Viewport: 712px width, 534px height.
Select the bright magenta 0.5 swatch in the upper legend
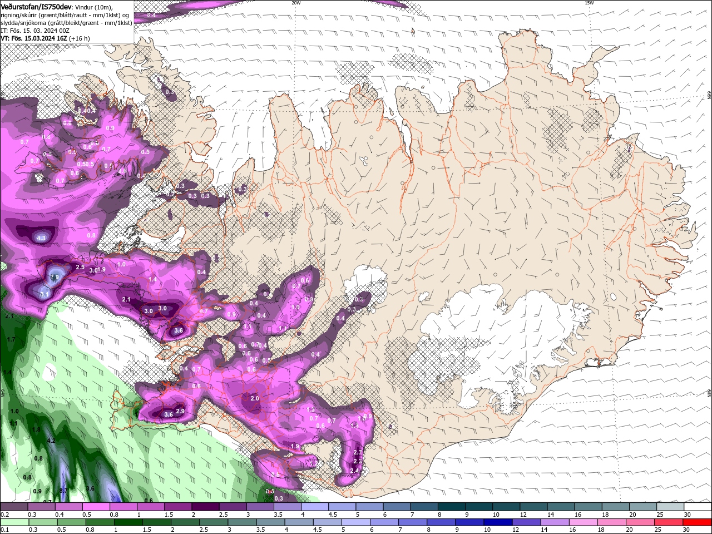click(x=97, y=507)
